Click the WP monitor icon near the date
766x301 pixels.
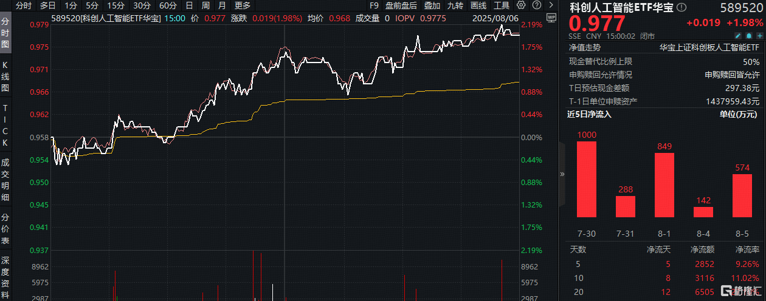tap(551, 19)
